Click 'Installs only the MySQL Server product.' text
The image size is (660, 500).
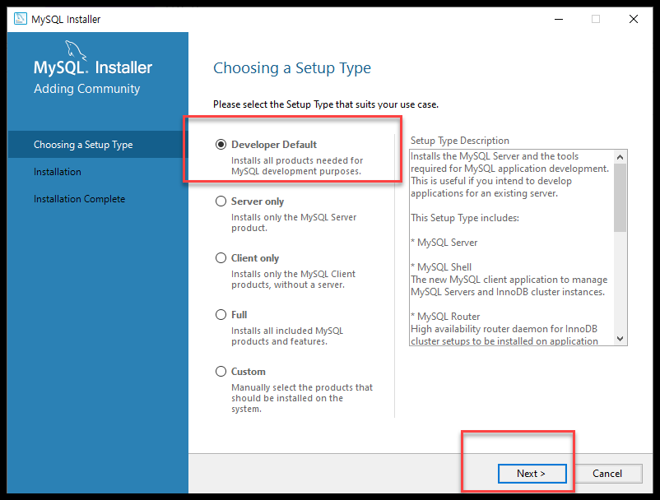click(294, 223)
